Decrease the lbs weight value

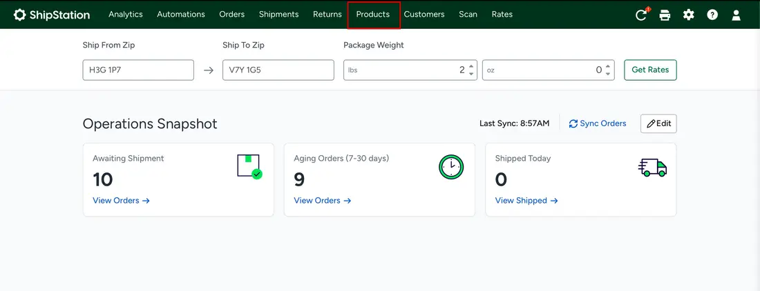[471, 74]
